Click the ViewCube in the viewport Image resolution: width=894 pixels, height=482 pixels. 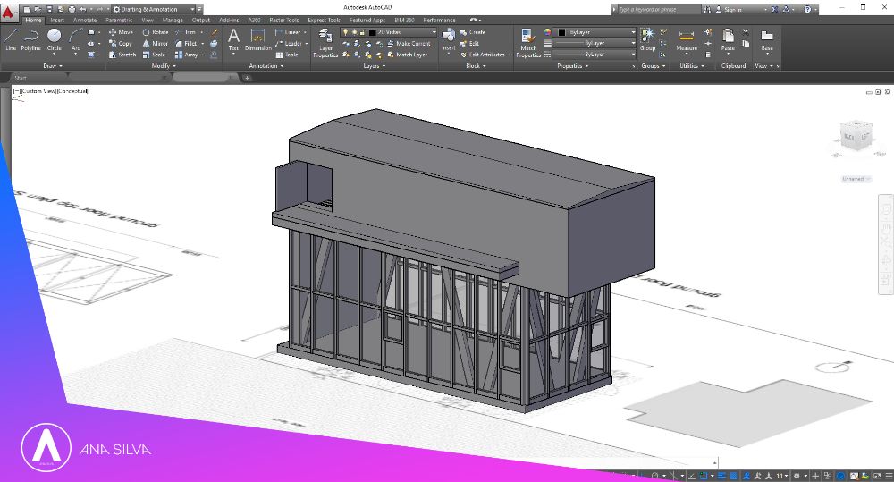pos(856,137)
